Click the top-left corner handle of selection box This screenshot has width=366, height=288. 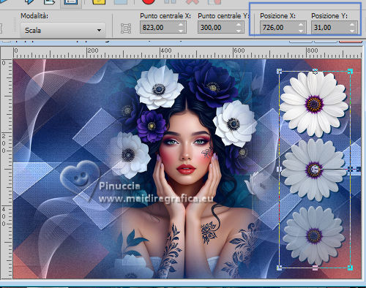(280, 71)
